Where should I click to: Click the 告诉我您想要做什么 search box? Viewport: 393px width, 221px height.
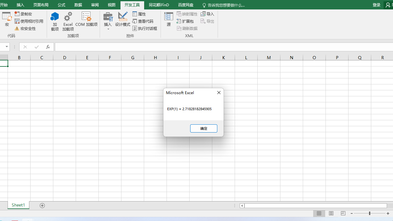click(x=223, y=5)
